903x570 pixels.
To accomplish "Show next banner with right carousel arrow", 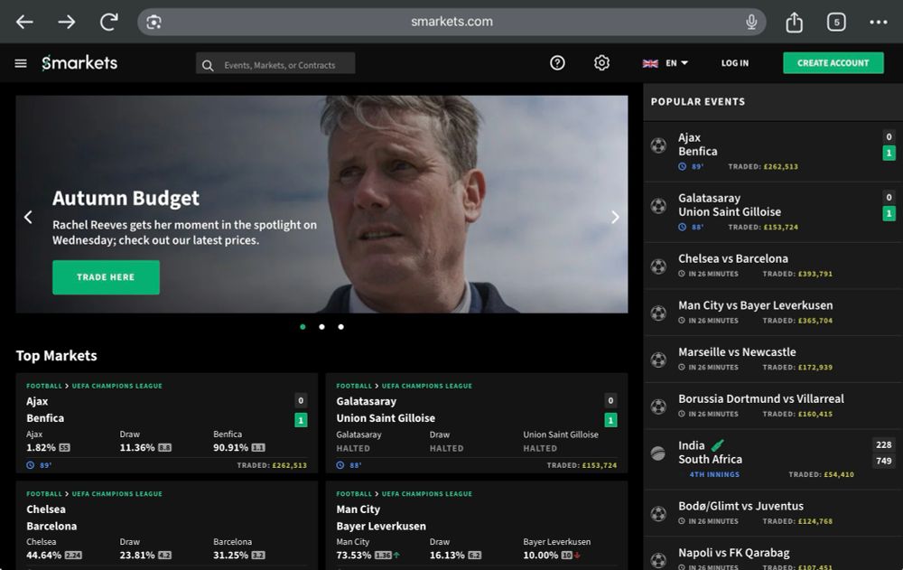I will tap(615, 218).
